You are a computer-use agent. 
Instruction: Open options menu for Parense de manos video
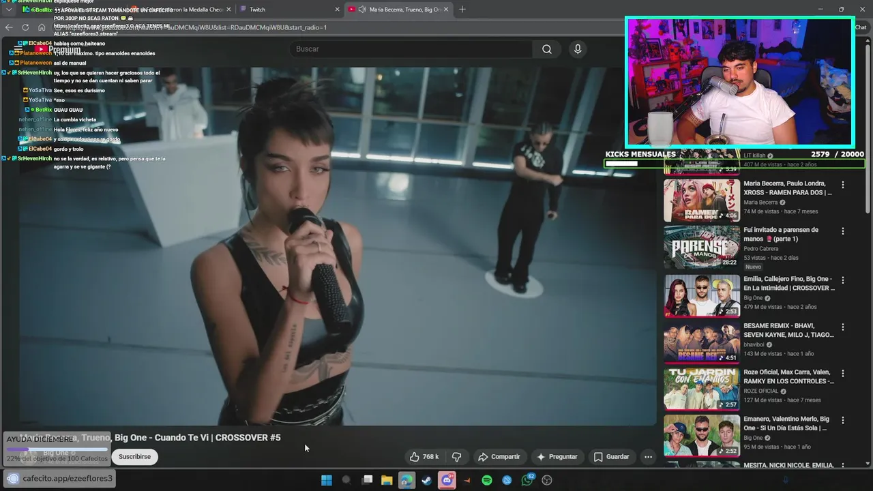843,231
